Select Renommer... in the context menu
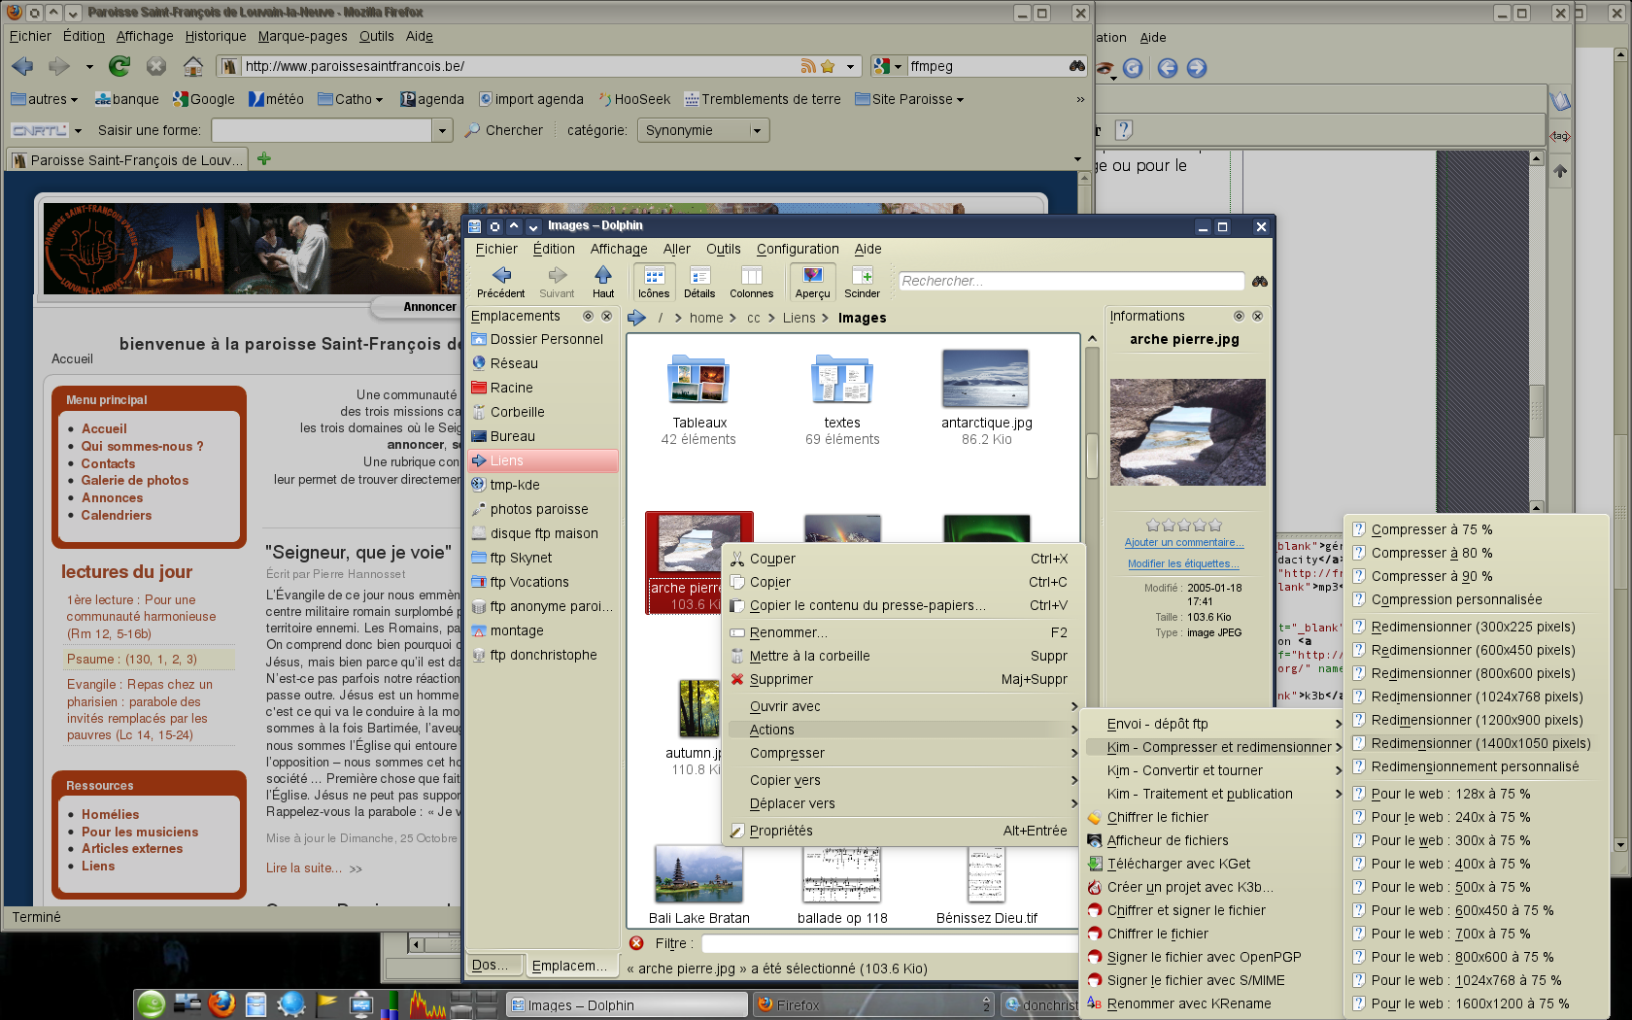This screenshot has height=1020, width=1632. 788,632
